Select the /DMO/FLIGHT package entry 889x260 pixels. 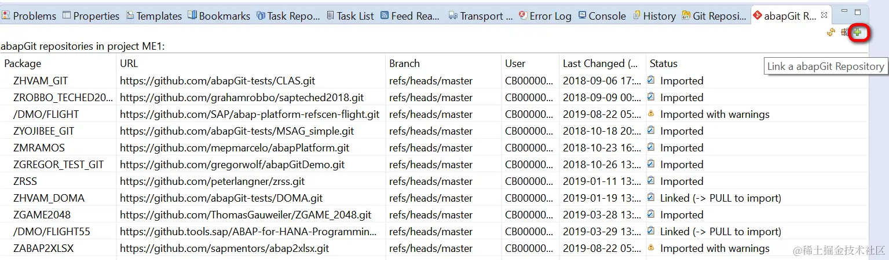46,114
